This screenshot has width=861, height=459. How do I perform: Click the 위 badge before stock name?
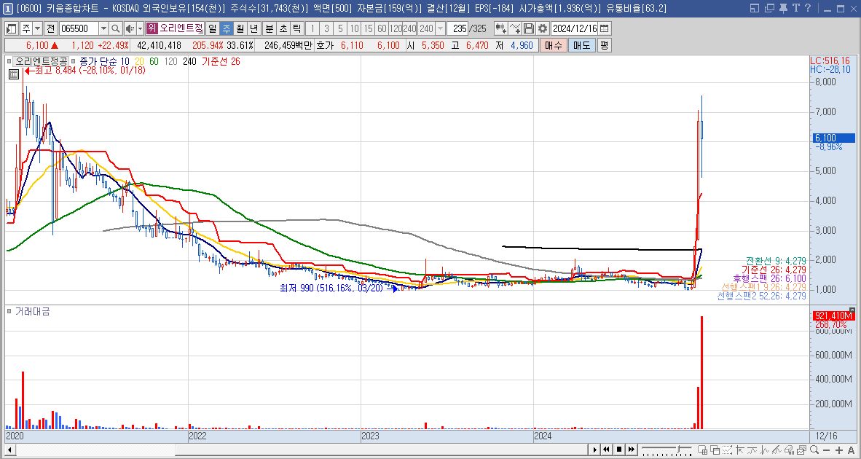[152, 28]
